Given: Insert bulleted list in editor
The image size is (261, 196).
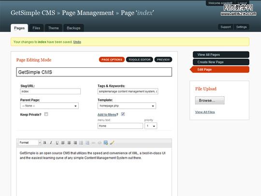Looking at the screenshot, I should (81, 143).
